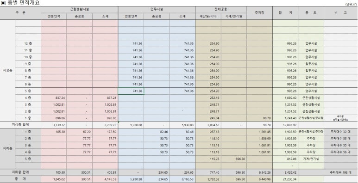Select the 업무시설 group header
The height and width of the screenshot is (183, 358).
157,10
